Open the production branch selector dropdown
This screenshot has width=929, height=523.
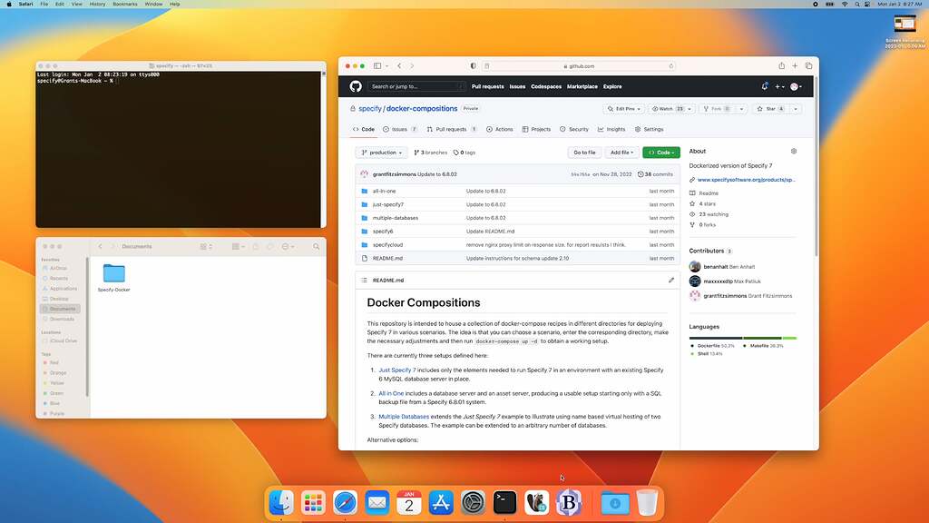381,153
